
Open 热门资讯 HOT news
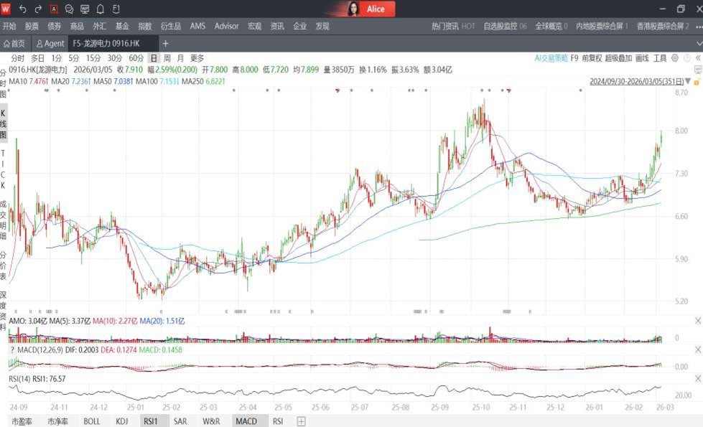452,27
